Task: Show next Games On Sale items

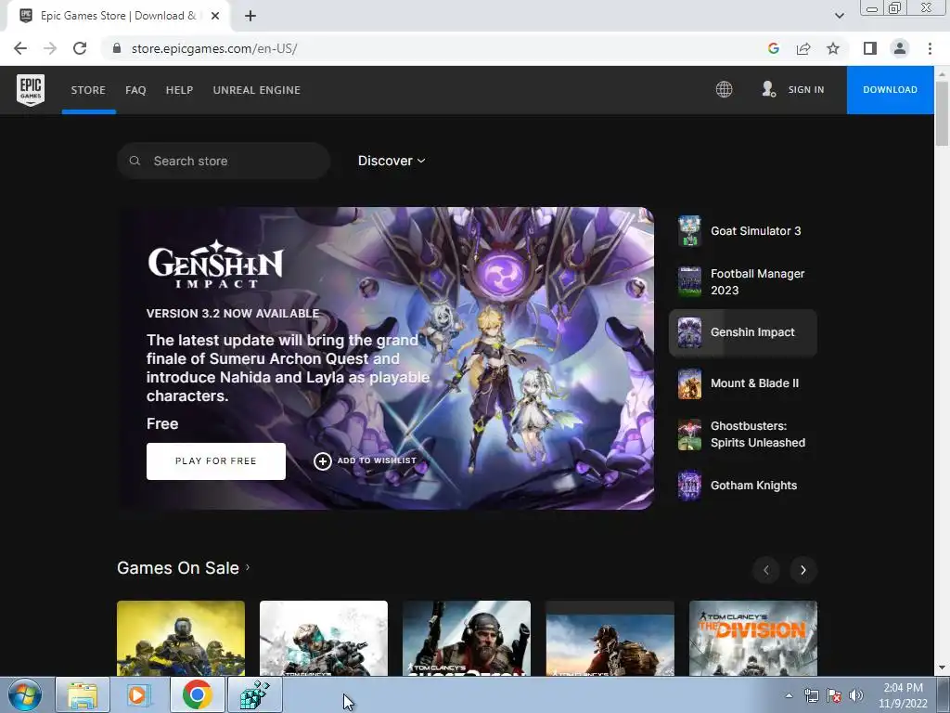Action: [803, 570]
